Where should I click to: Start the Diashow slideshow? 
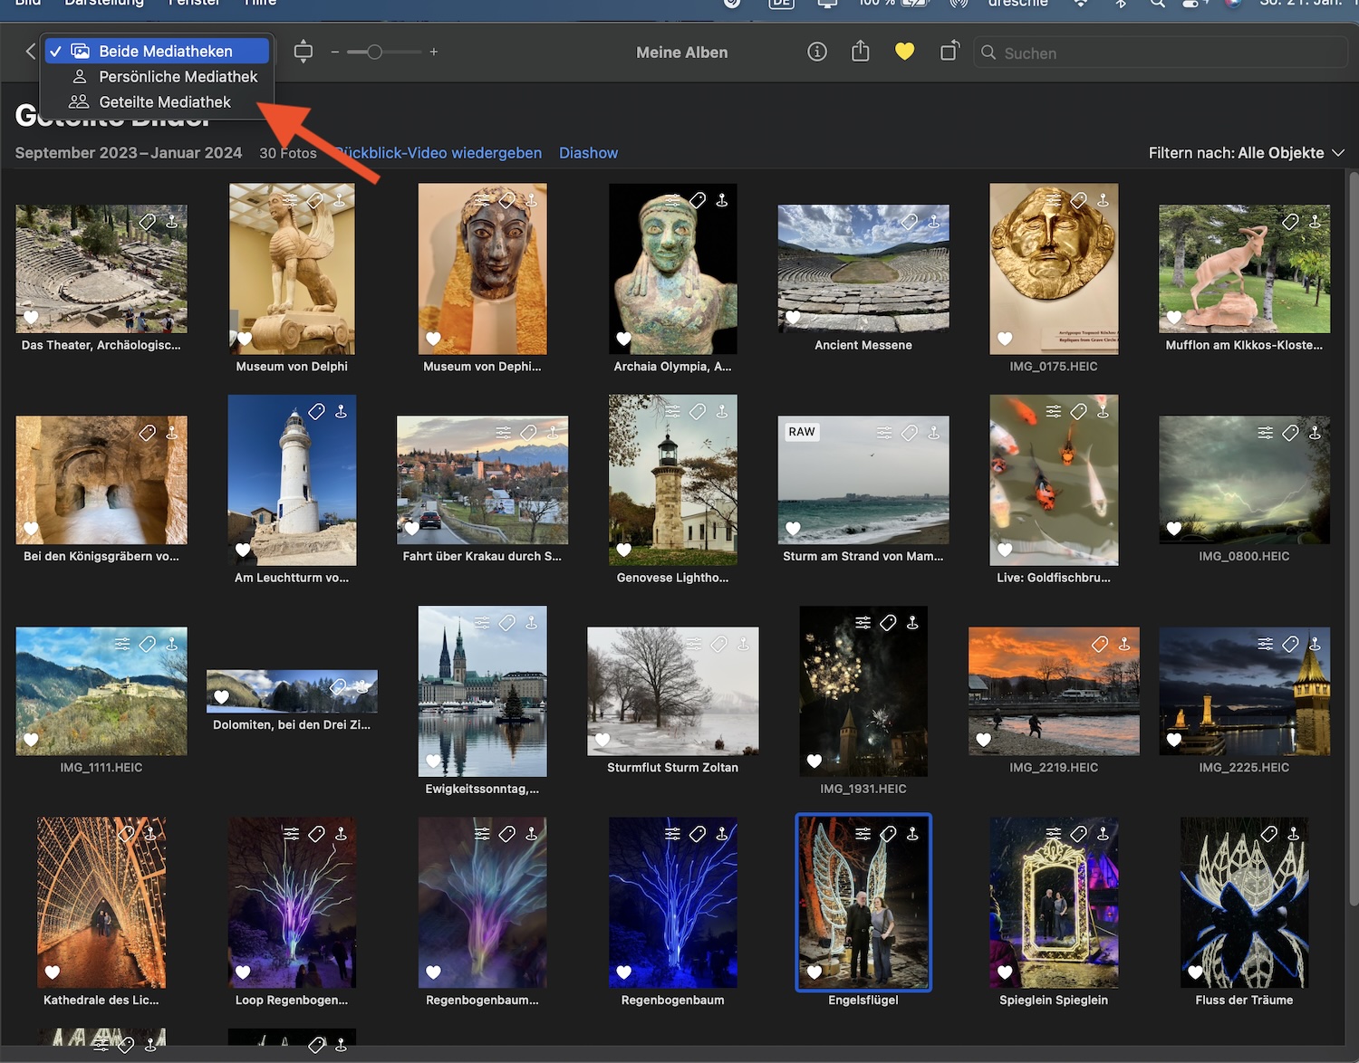588,153
